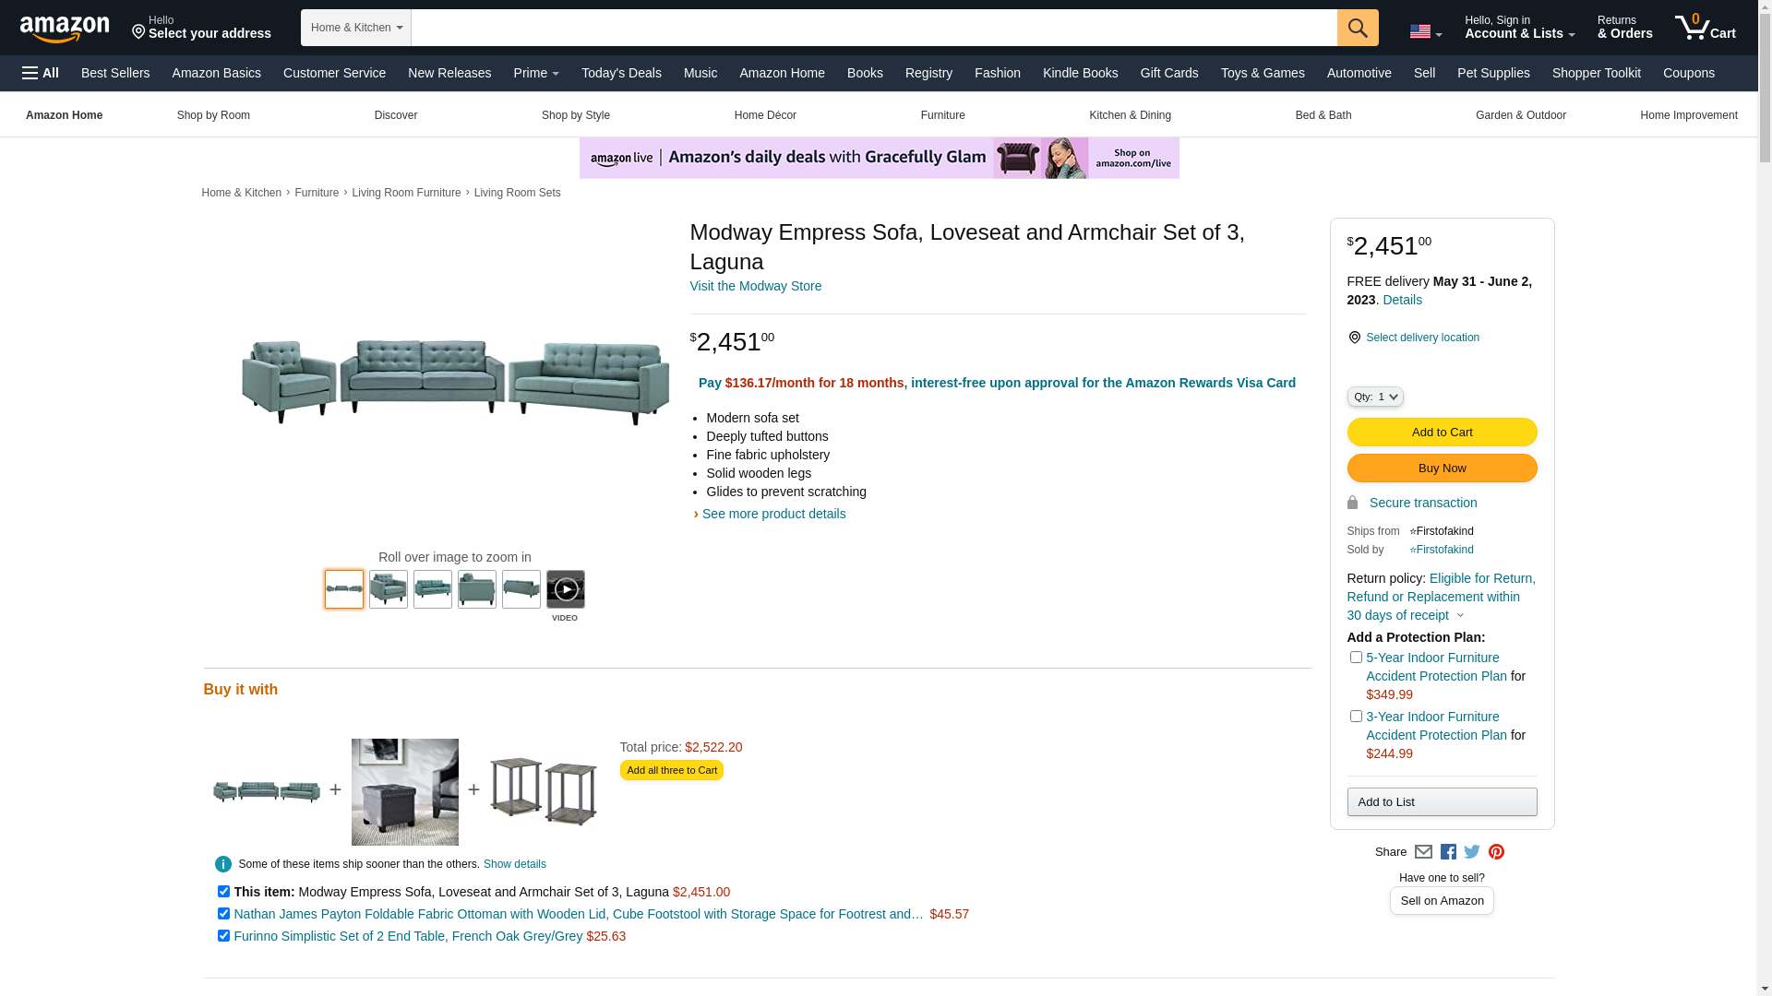Open the Home & Kitchen search category dropdown
Screen dimensions: 1772x996
356,28
